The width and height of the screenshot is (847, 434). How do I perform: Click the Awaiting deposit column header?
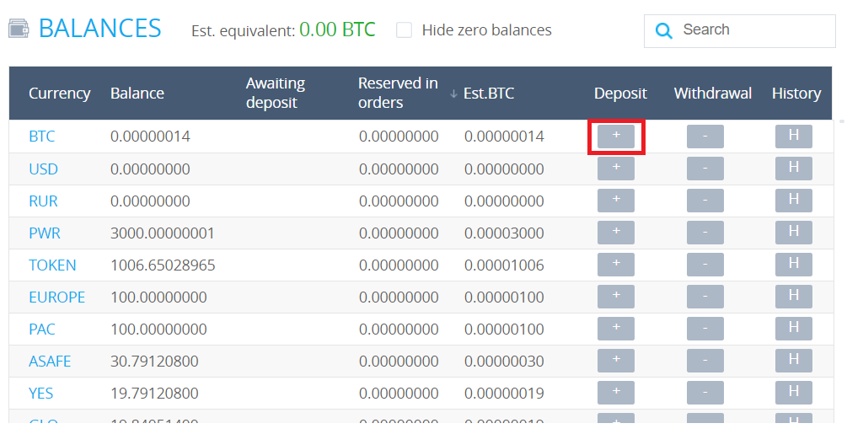(x=276, y=93)
